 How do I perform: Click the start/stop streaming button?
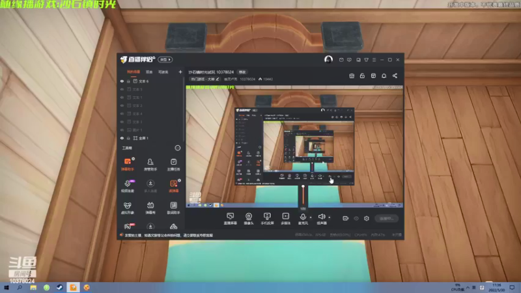coord(386,218)
